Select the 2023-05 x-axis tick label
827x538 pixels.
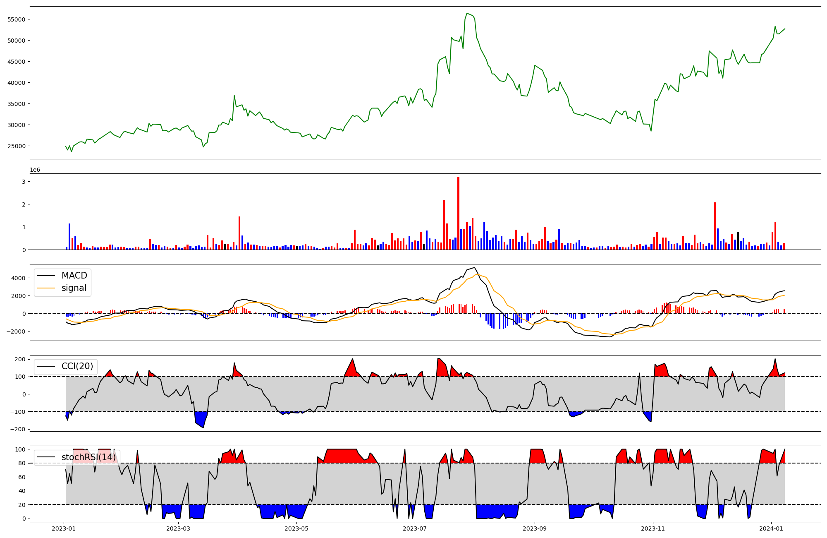tap(296, 528)
